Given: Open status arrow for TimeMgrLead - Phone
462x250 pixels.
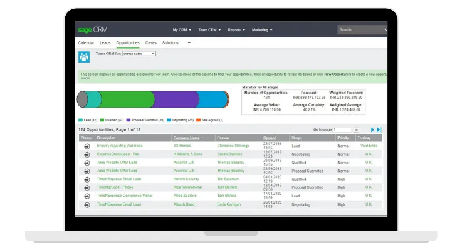Looking at the screenshot, I should pyautogui.click(x=87, y=187).
